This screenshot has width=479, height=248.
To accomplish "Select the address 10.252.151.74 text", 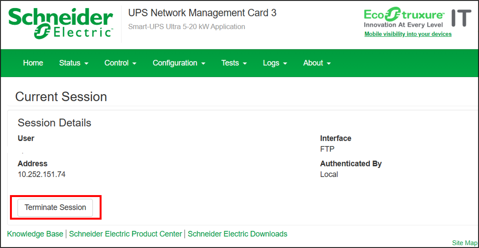I will click(x=42, y=174).
